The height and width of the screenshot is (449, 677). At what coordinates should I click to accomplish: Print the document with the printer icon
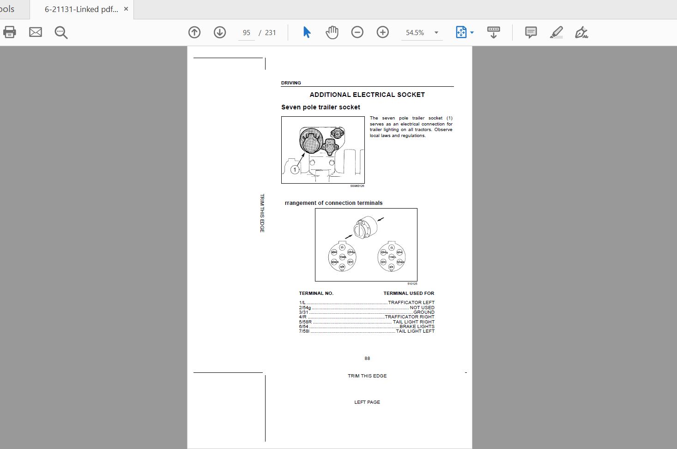coord(9,32)
